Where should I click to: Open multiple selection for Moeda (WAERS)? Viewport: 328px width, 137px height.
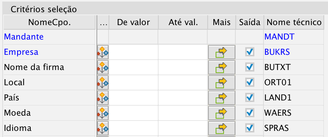[222, 113]
